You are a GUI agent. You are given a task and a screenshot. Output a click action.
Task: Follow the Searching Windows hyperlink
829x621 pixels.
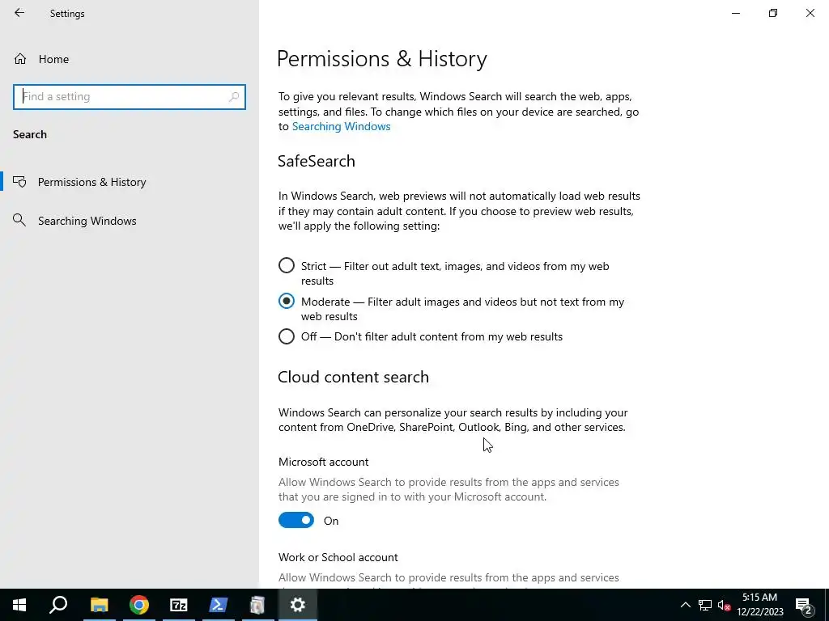(341, 127)
